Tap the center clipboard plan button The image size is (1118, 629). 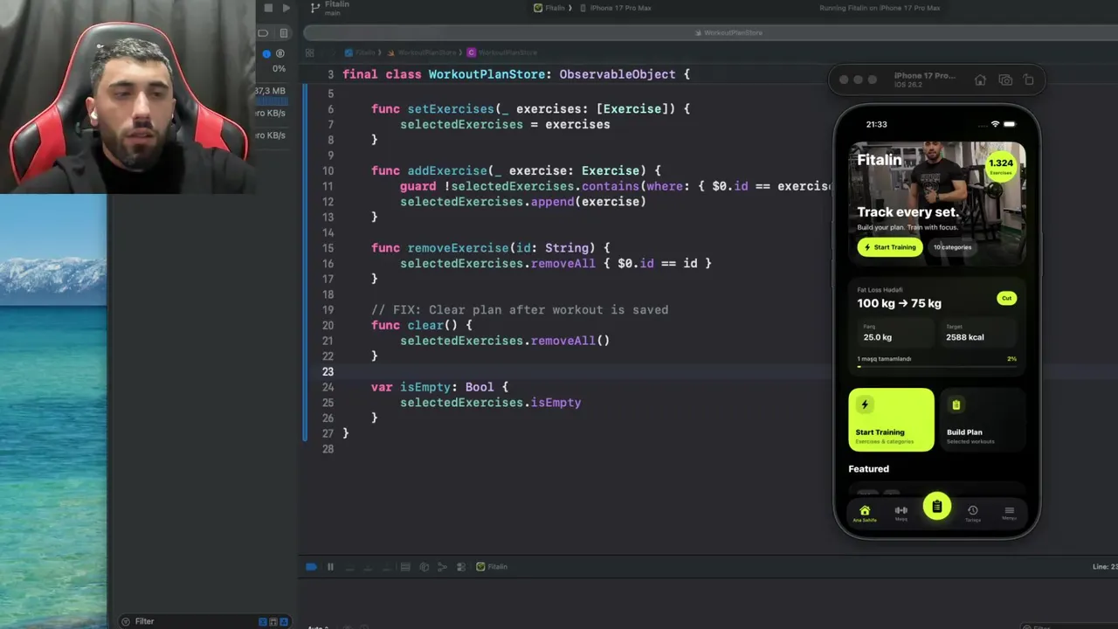pos(936,507)
